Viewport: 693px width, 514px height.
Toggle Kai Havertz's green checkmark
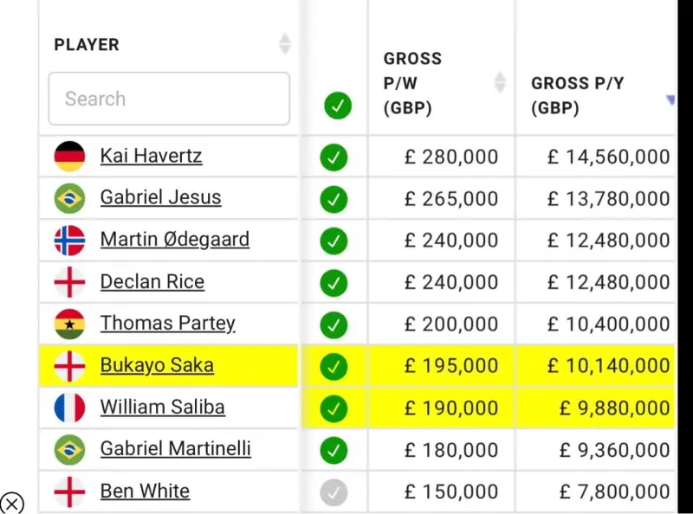[x=334, y=157]
